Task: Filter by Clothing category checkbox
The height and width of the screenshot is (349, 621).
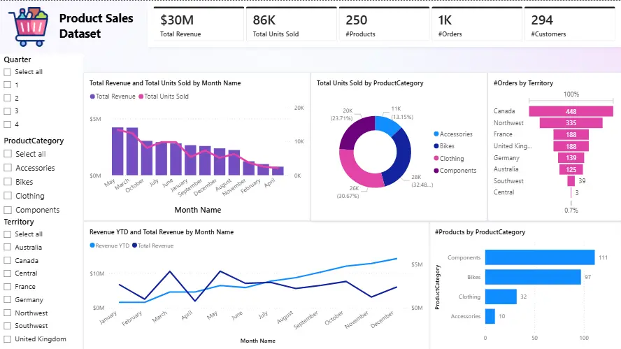Action: point(8,196)
